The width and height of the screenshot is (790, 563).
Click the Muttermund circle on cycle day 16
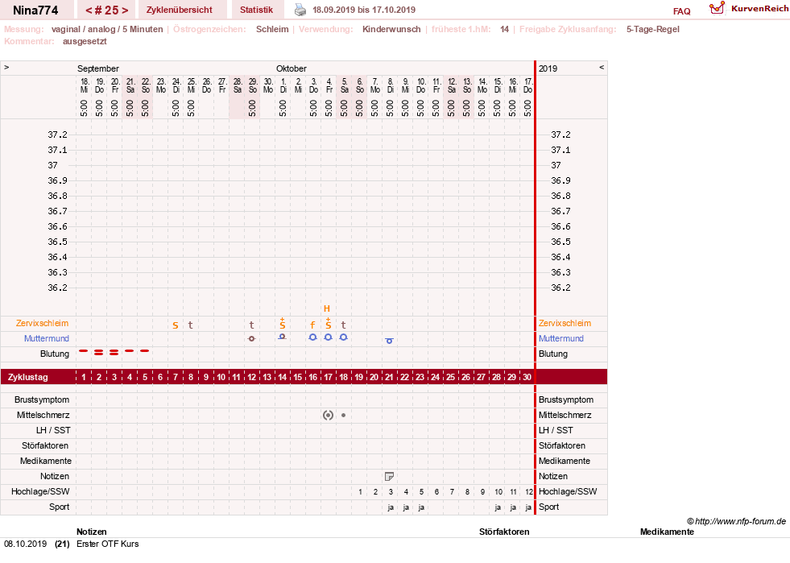click(x=313, y=337)
